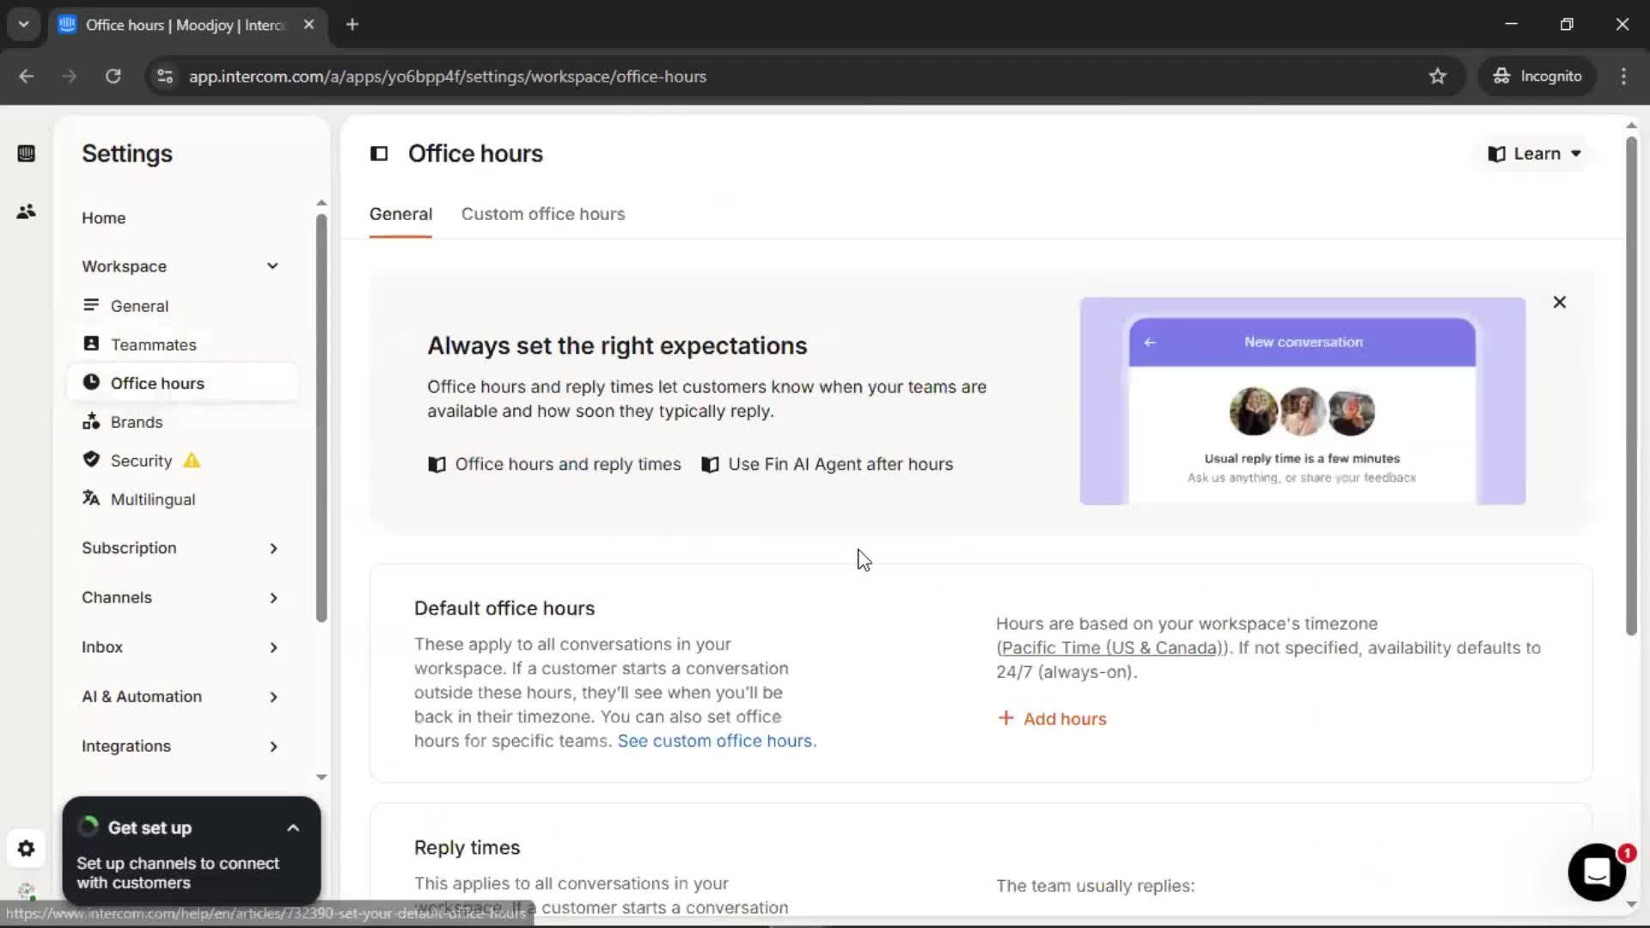Close the Office hours browser tab
Viewport: 1650px width, 928px height.
coord(309,25)
